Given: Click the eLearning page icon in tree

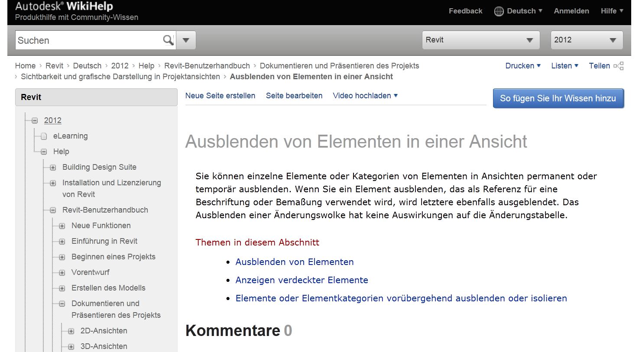Looking at the screenshot, I should [44, 136].
